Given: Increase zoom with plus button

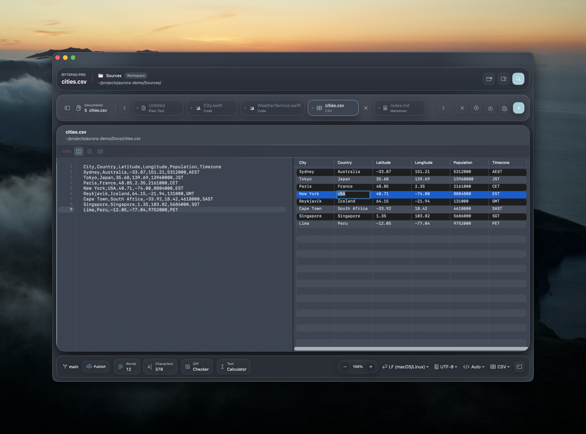Looking at the screenshot, I should (371, 367).
